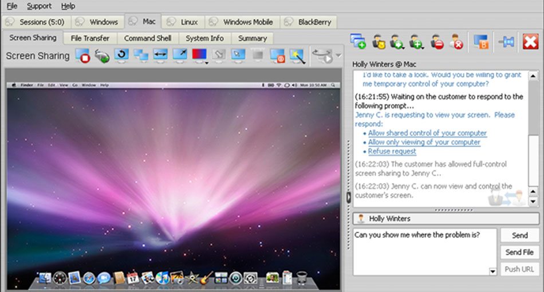The width and height of the screenshot is (544, 292).
Task: Open the File menu
Action: (x=12, y=6)
